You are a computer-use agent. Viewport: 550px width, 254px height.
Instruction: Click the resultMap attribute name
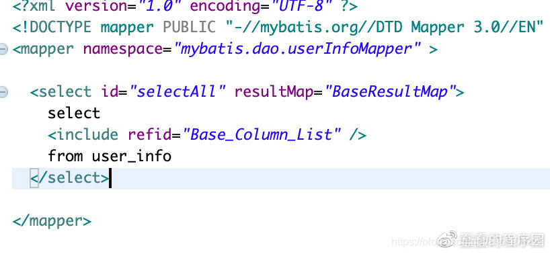[x=274, y=92]
